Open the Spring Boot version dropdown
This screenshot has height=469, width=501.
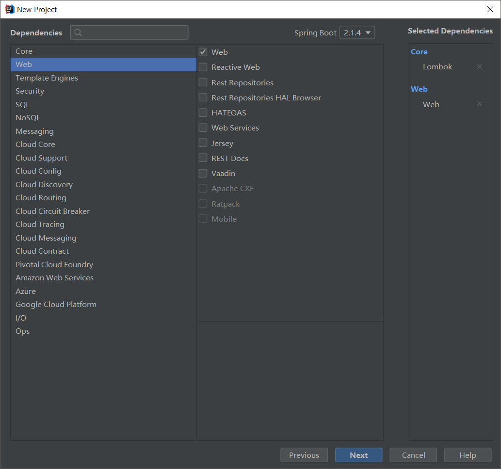pos(357,32)
